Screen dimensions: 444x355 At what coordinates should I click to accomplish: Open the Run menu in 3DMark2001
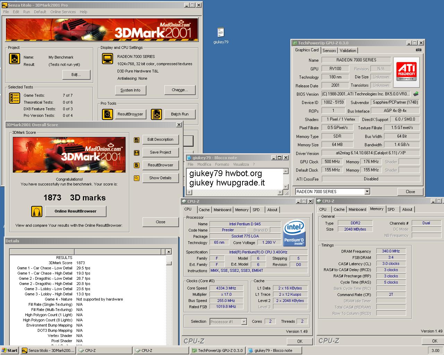26,12
